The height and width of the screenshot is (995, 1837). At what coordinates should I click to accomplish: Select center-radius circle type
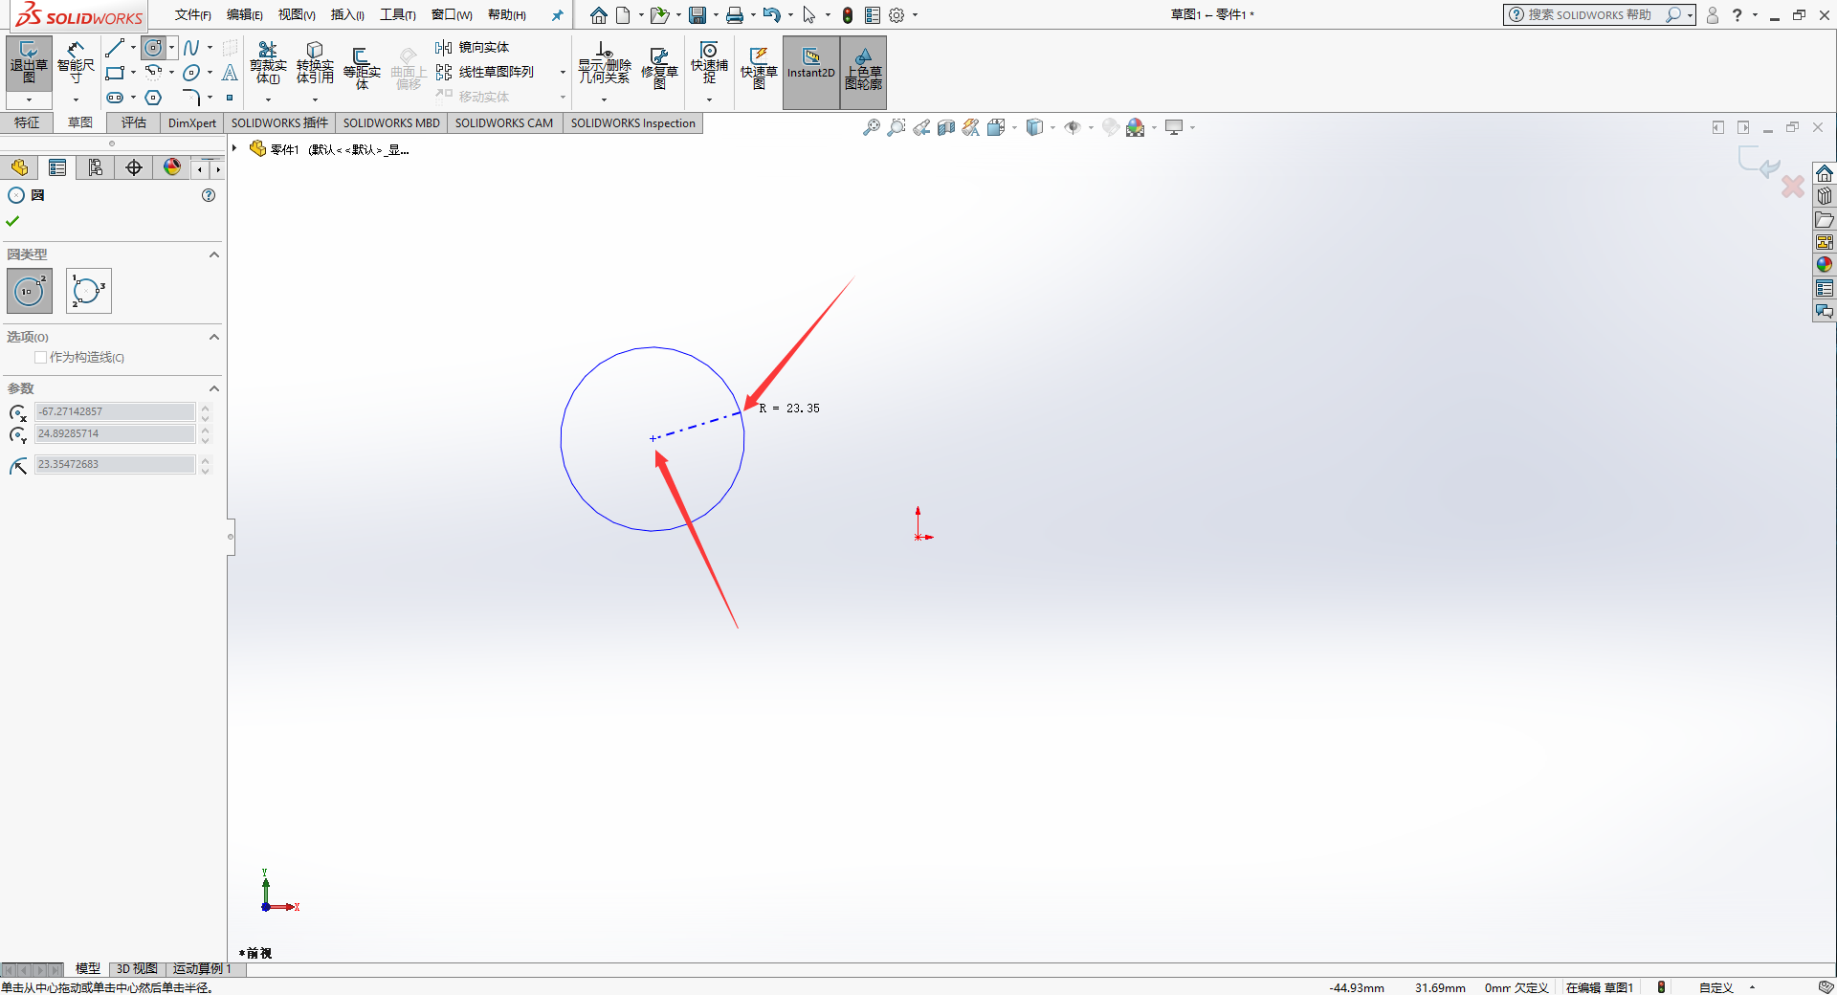[30, 291]
